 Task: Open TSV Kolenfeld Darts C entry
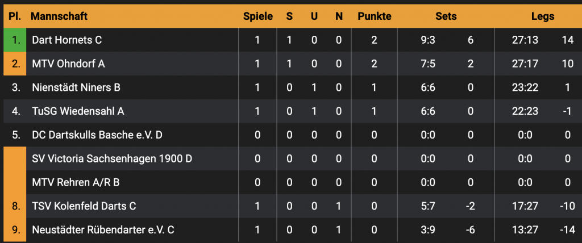point(84,206)
